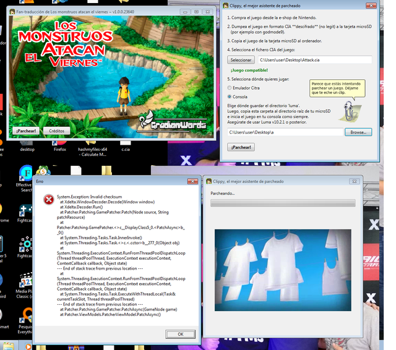Open Windows Explorer from the taskbar
Screen dimensions: 396x350
coord(8,346)
